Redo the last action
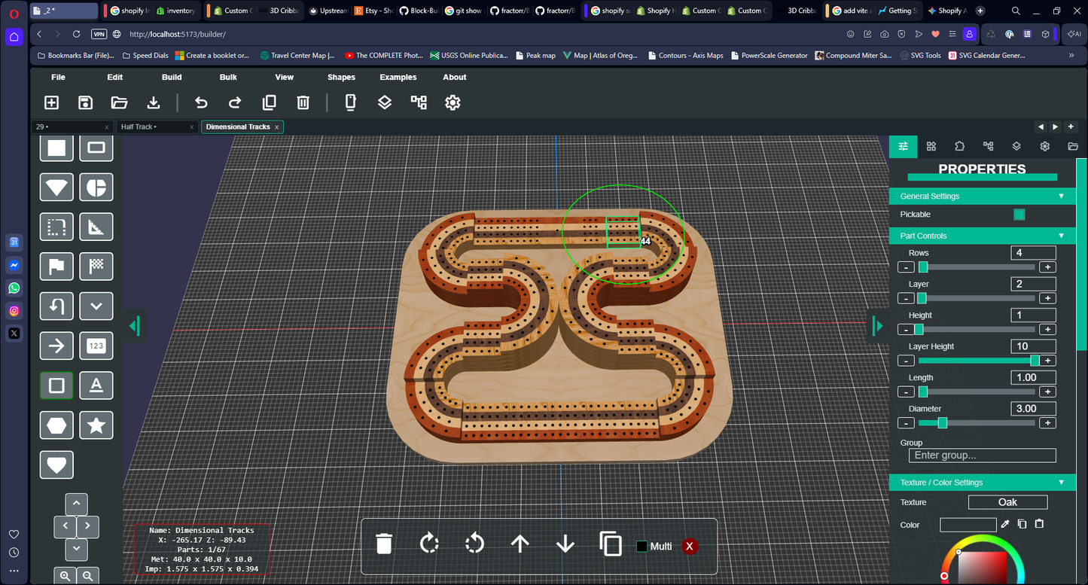 (x=235, y=102)
